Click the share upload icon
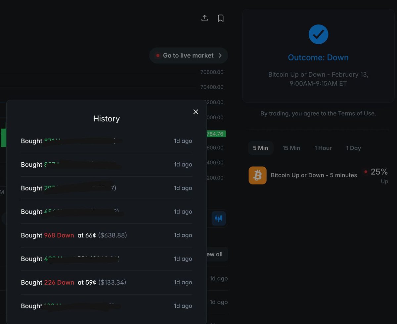Viewport: 397px width, 324px height. tap(204, 18)
